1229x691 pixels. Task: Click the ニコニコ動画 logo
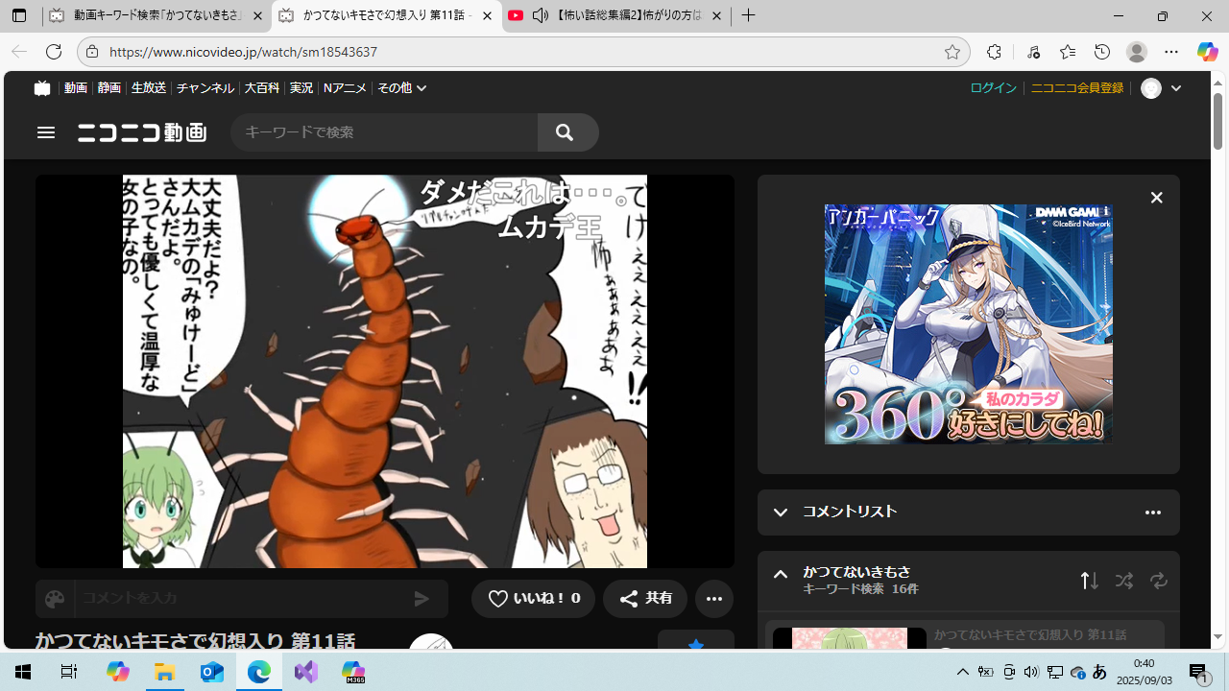(x=142, y=132)
